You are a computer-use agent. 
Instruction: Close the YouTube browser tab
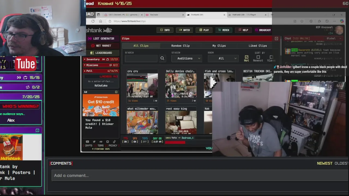point(183,15)
